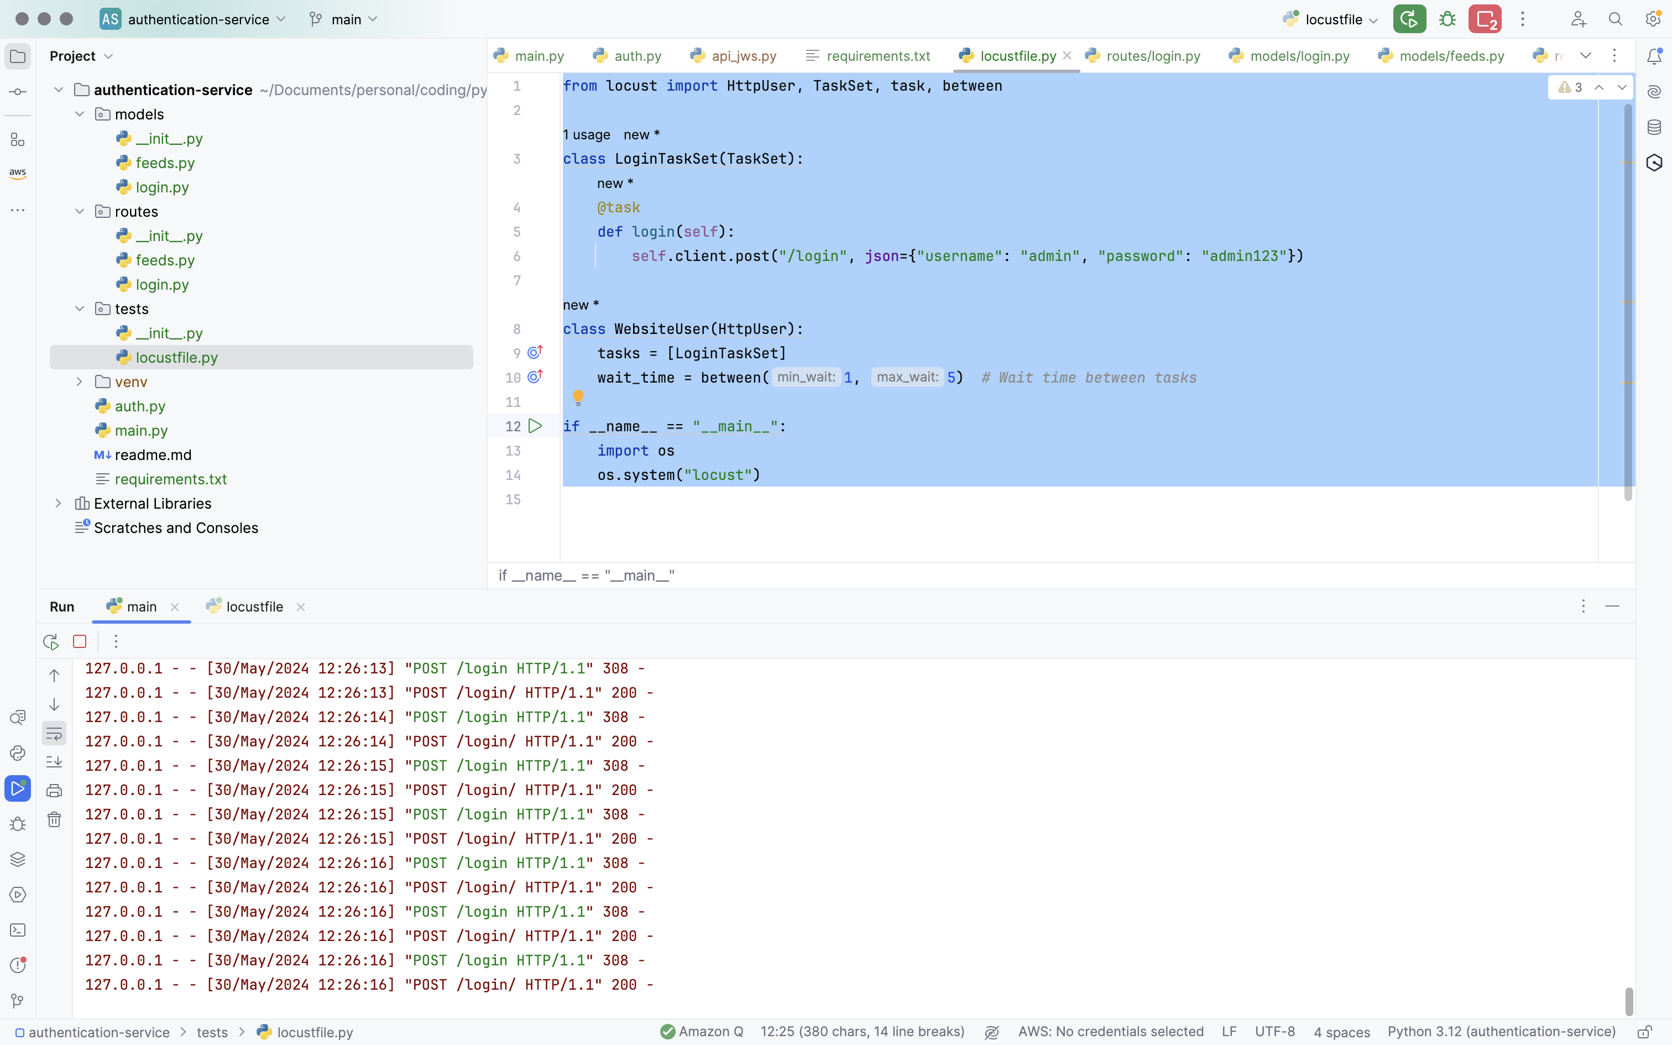The height and width of the screenshot is (1045, 1672).
Task: Open Project view options dropdown
Action: [x=108, y=56]
